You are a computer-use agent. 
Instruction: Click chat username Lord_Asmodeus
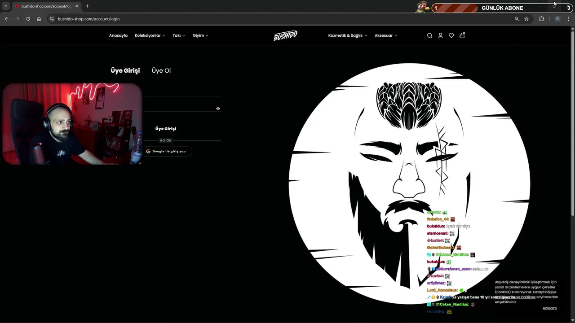[x=442, y=290]
